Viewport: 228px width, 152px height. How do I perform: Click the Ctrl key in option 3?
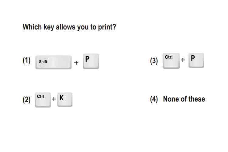(x=171, y=61)
